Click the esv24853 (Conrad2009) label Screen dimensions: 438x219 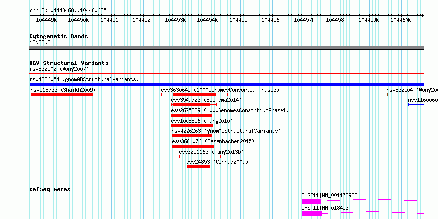pos(217,162)
